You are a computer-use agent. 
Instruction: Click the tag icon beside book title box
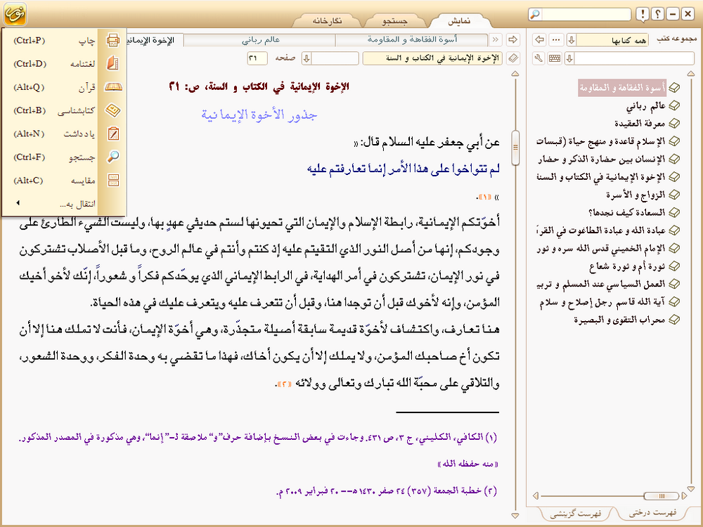click(x=513, y=58)
